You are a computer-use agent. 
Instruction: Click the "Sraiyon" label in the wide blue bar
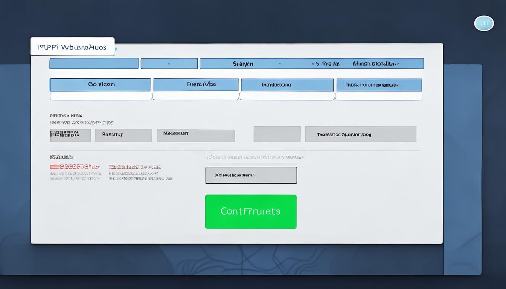pos(243,64)
